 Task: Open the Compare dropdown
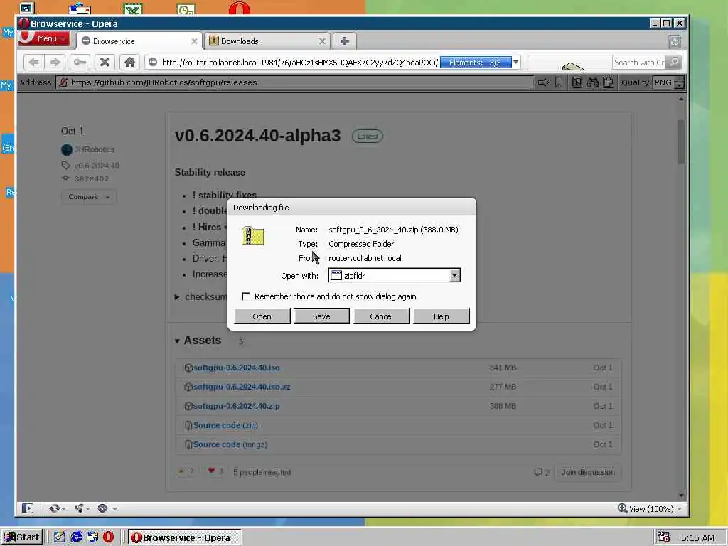pyautogui.click(x=89, y=197)
